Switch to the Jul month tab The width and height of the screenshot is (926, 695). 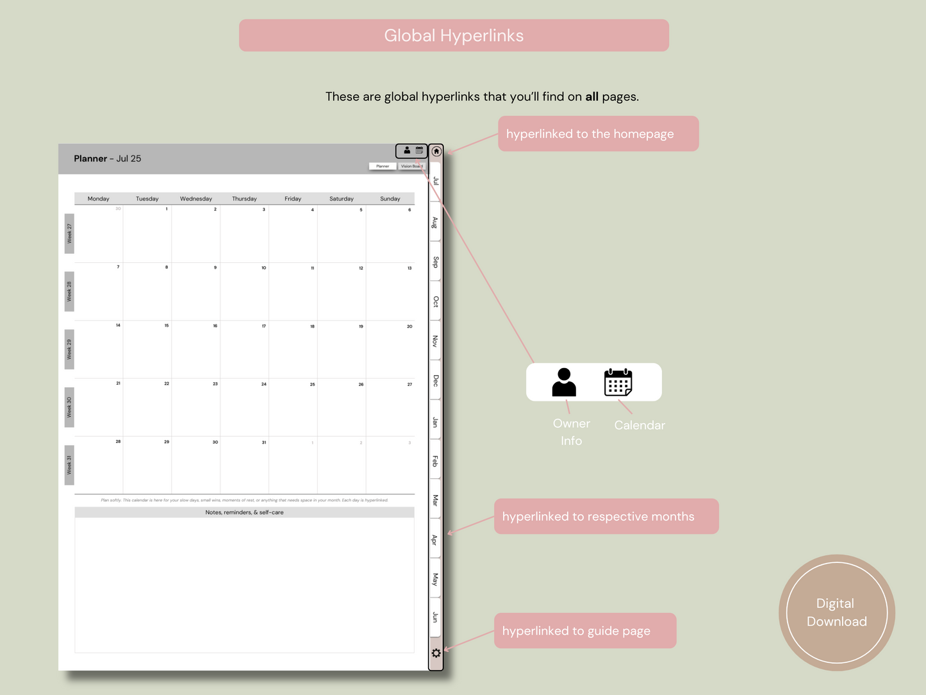pyautogui.click(x=435, y=181)
